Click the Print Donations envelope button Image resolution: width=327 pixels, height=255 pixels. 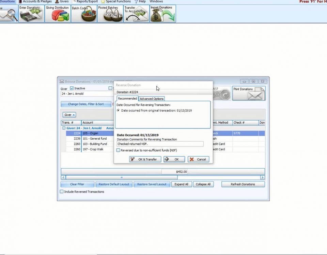click(249, 93)
